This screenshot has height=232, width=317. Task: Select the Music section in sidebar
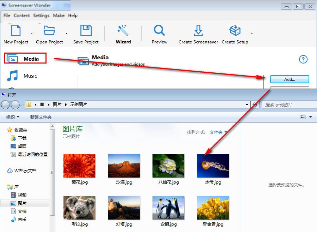[x=22, y=76]
